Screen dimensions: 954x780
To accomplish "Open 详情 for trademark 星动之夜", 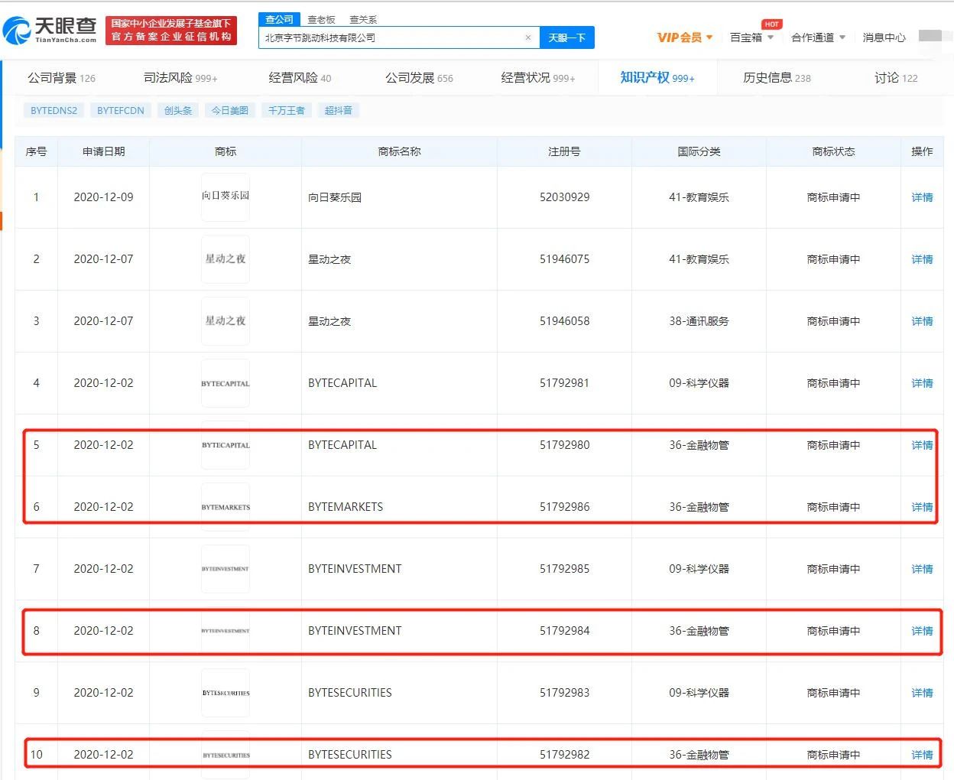I will coord(921,259).
